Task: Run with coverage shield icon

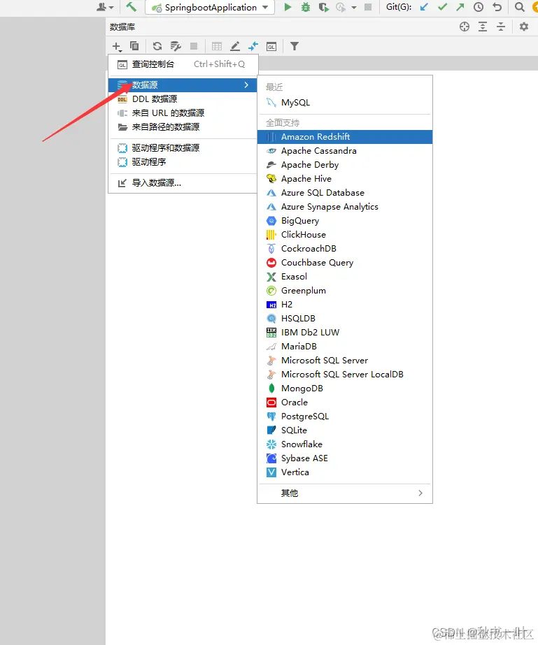Action: pyautogui.click(x=324, y=7)
